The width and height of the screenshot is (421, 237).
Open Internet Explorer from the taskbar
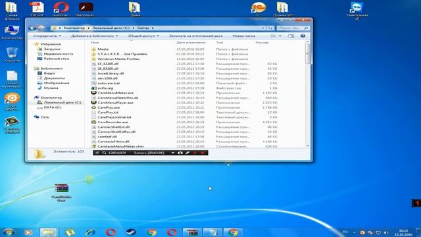pyautogui.click(x=90, y=232)
